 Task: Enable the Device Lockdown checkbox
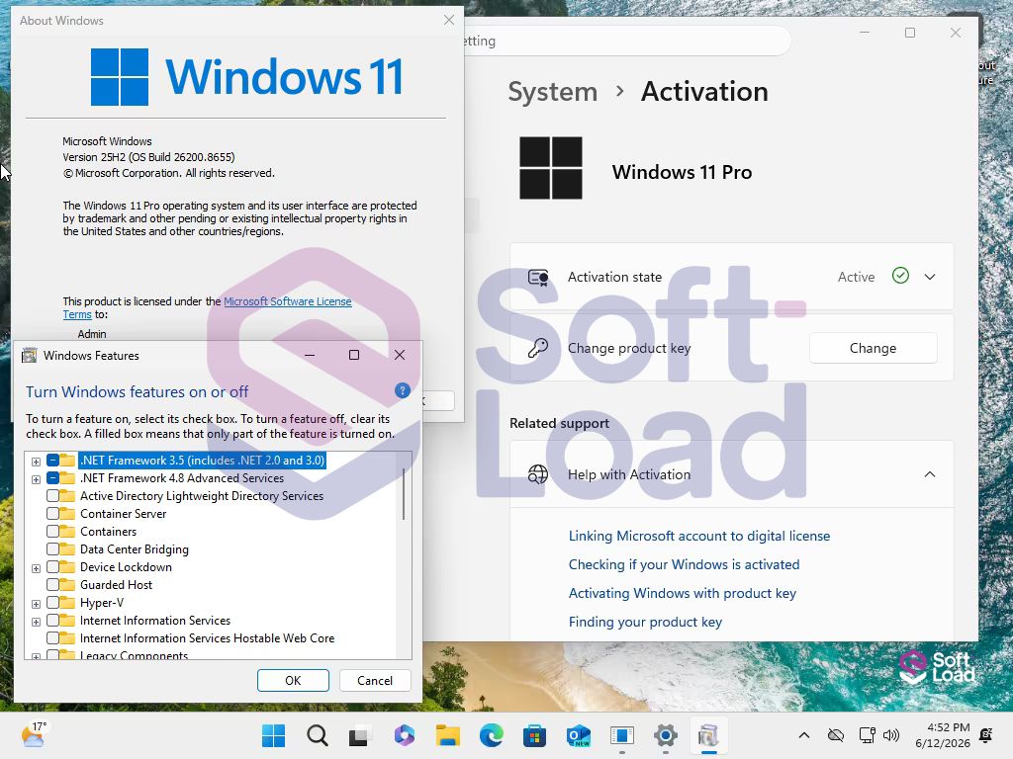(53, 566)
